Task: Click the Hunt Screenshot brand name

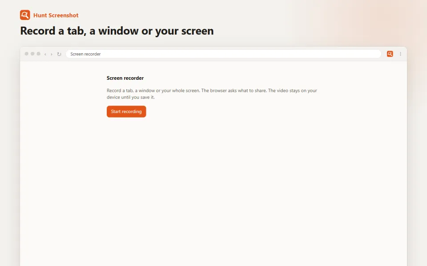Action: tap(56, 15)
